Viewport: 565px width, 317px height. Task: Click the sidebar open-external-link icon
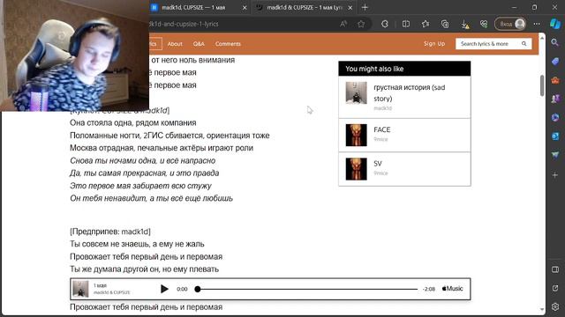click(555, 288)
